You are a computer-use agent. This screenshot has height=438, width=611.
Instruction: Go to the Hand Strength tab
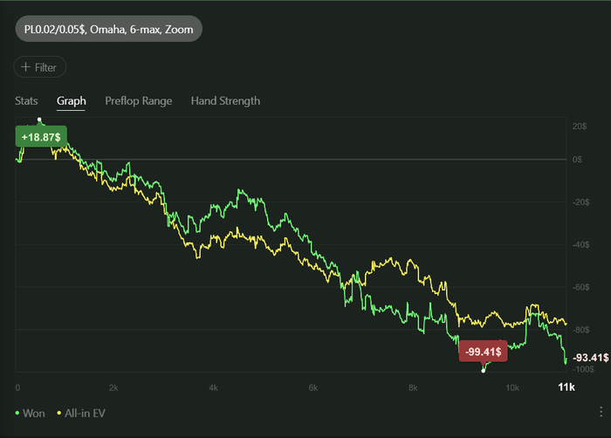(225, 101)
